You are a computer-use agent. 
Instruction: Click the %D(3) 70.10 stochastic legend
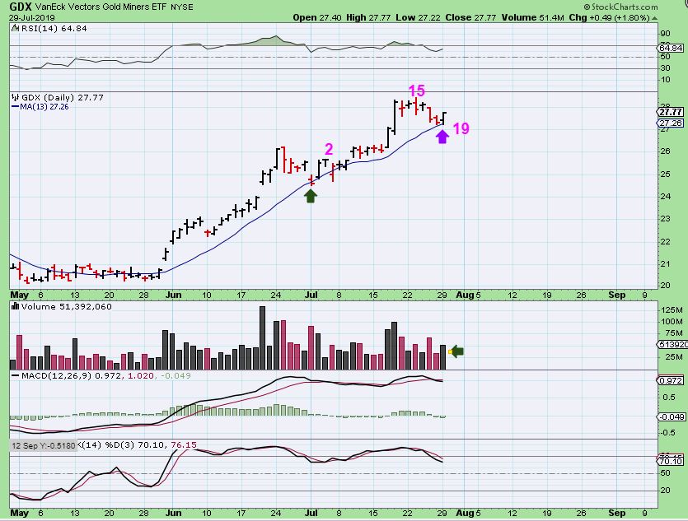coord(135,444)
